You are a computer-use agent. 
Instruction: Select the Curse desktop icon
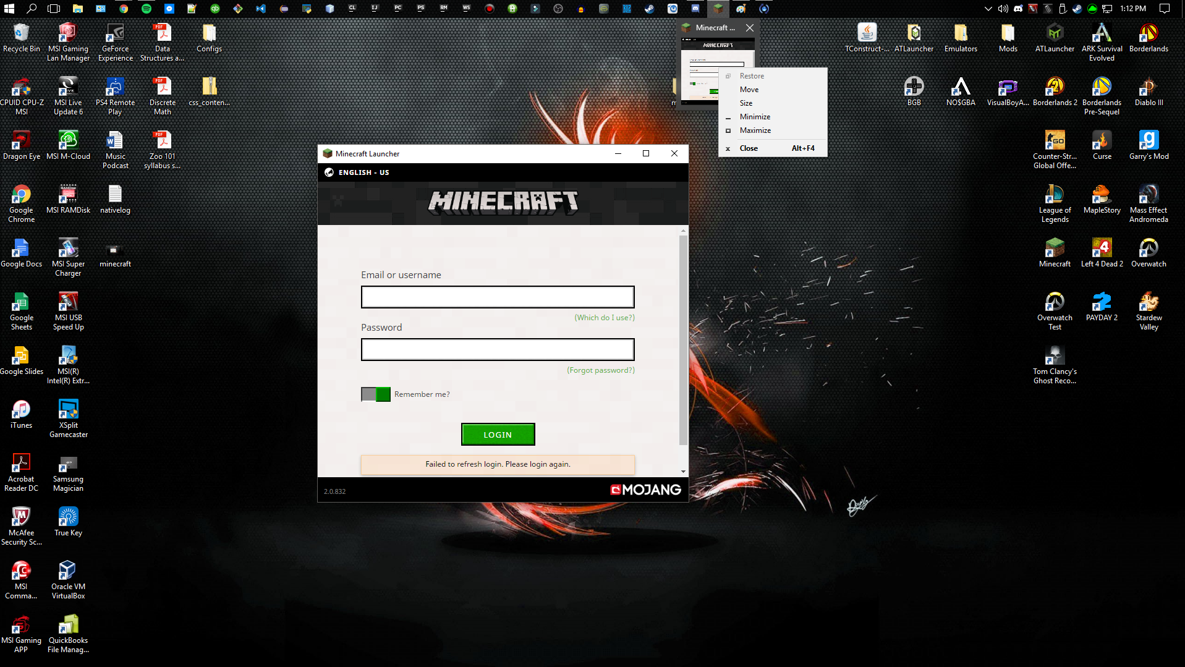pyautogui.click(x=1102, y=145)
